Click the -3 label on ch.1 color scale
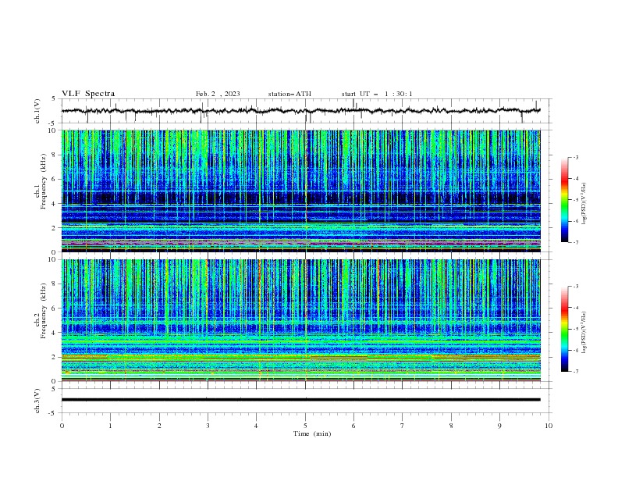 [575, 157]
